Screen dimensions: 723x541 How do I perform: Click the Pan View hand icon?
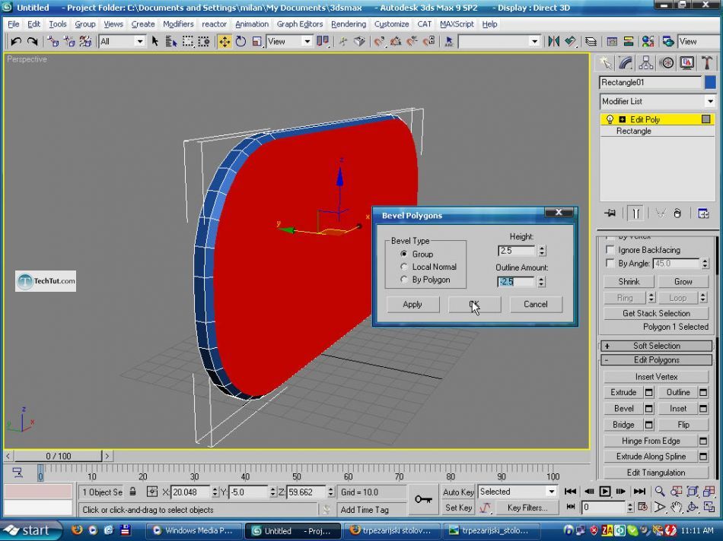coord(677,508)
